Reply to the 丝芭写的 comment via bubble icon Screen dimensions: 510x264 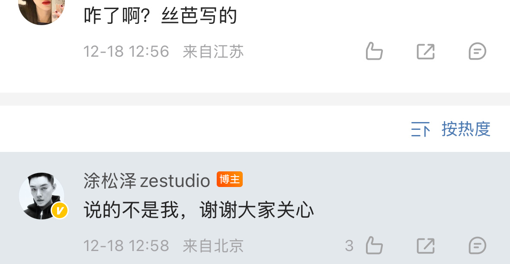(477, 52)
